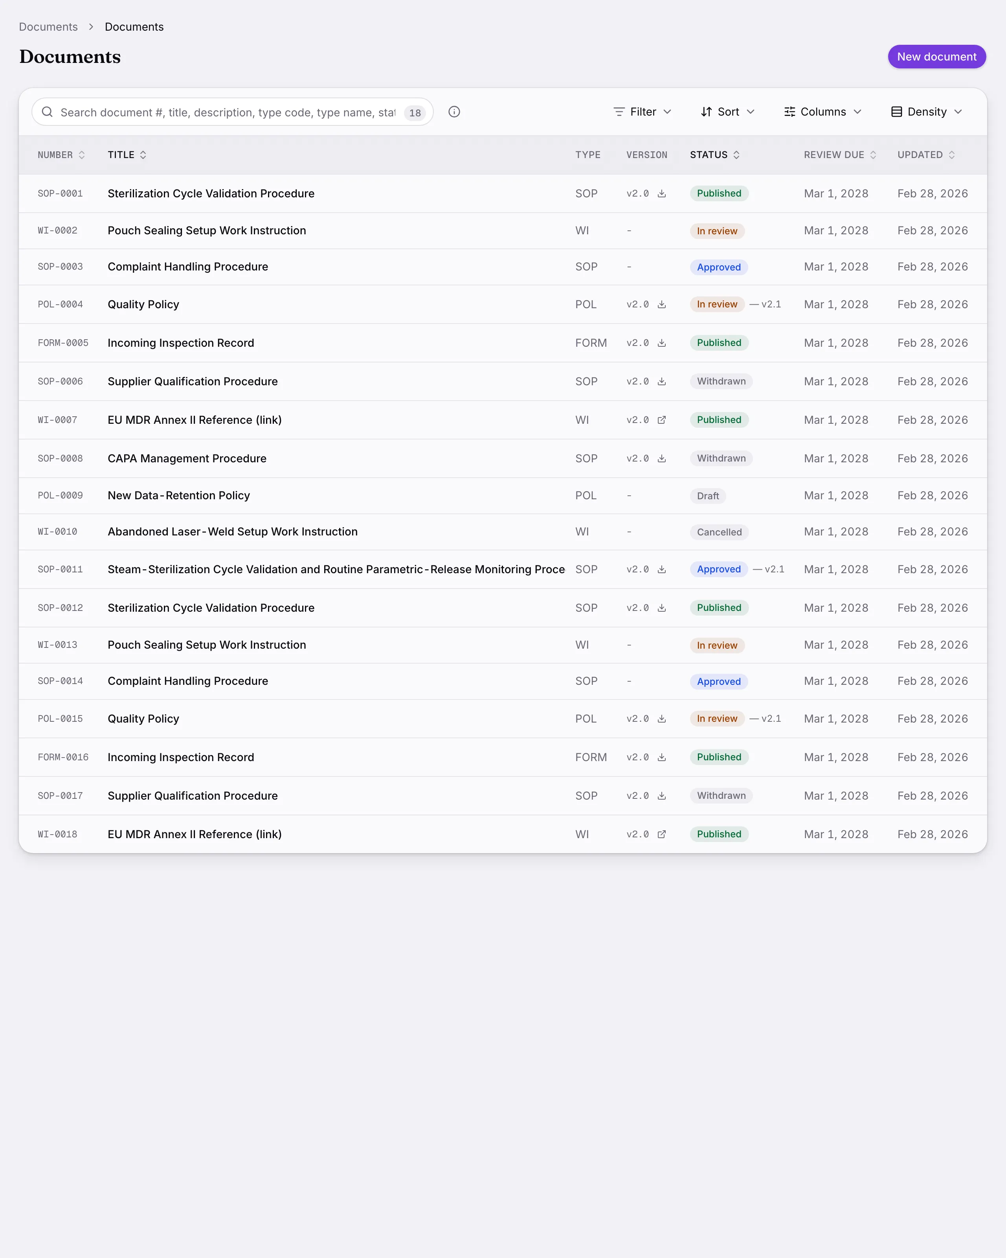The width and height of the screenshot is (1006, 1258).
Task: Download SOP-0008 CAPA Management file
Action: tap(661, 459)
